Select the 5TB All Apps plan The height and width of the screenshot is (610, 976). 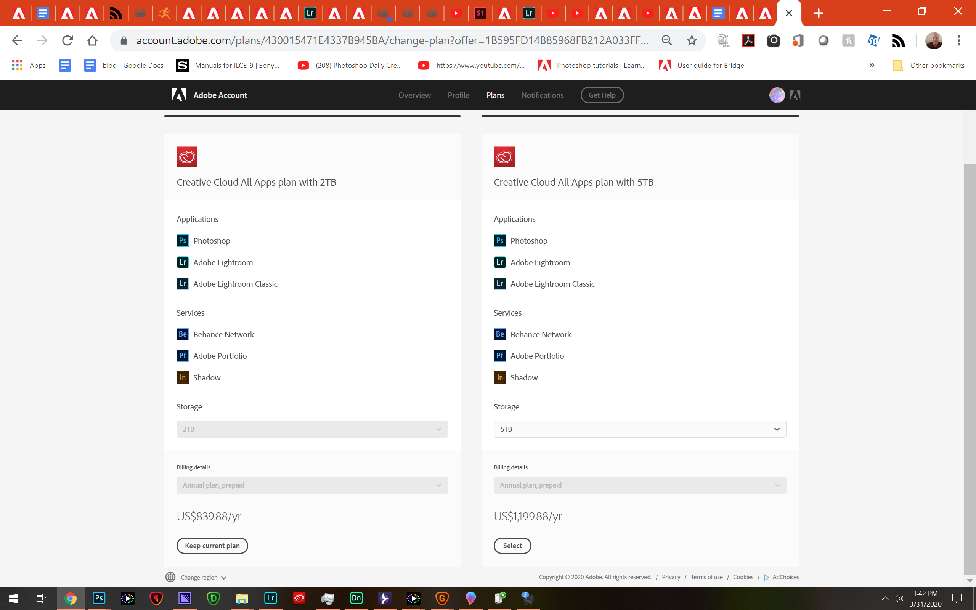[512, 546]
